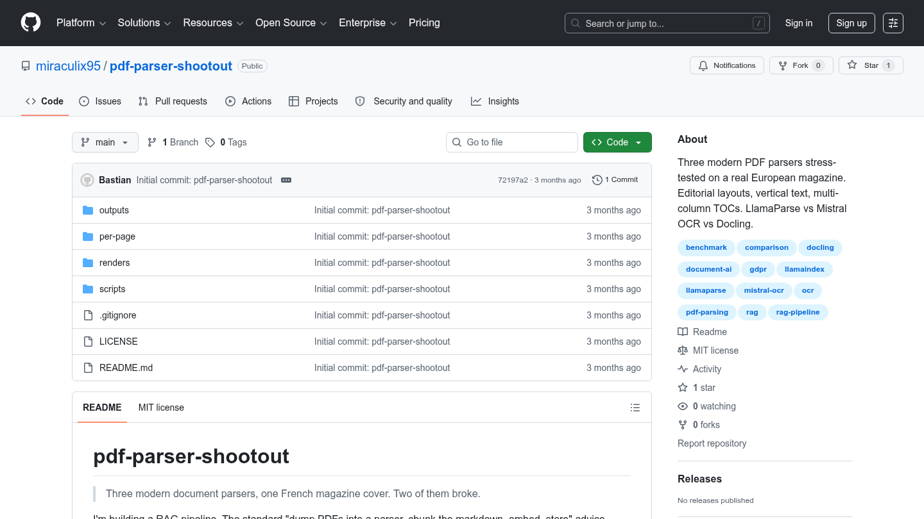The image size is (924, 519).
Task: Open the green Code dropdown button
Action: click(x=617, y=142)
